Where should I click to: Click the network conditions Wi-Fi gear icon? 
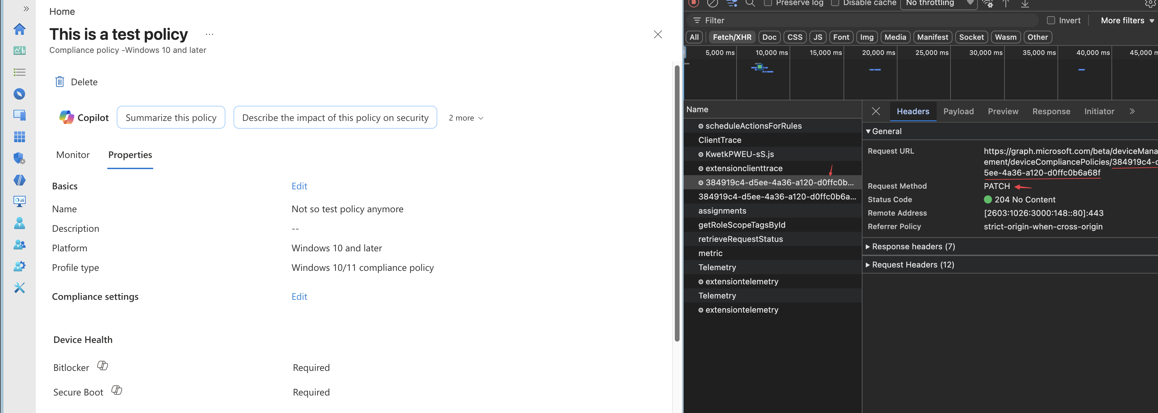(988, 4)
